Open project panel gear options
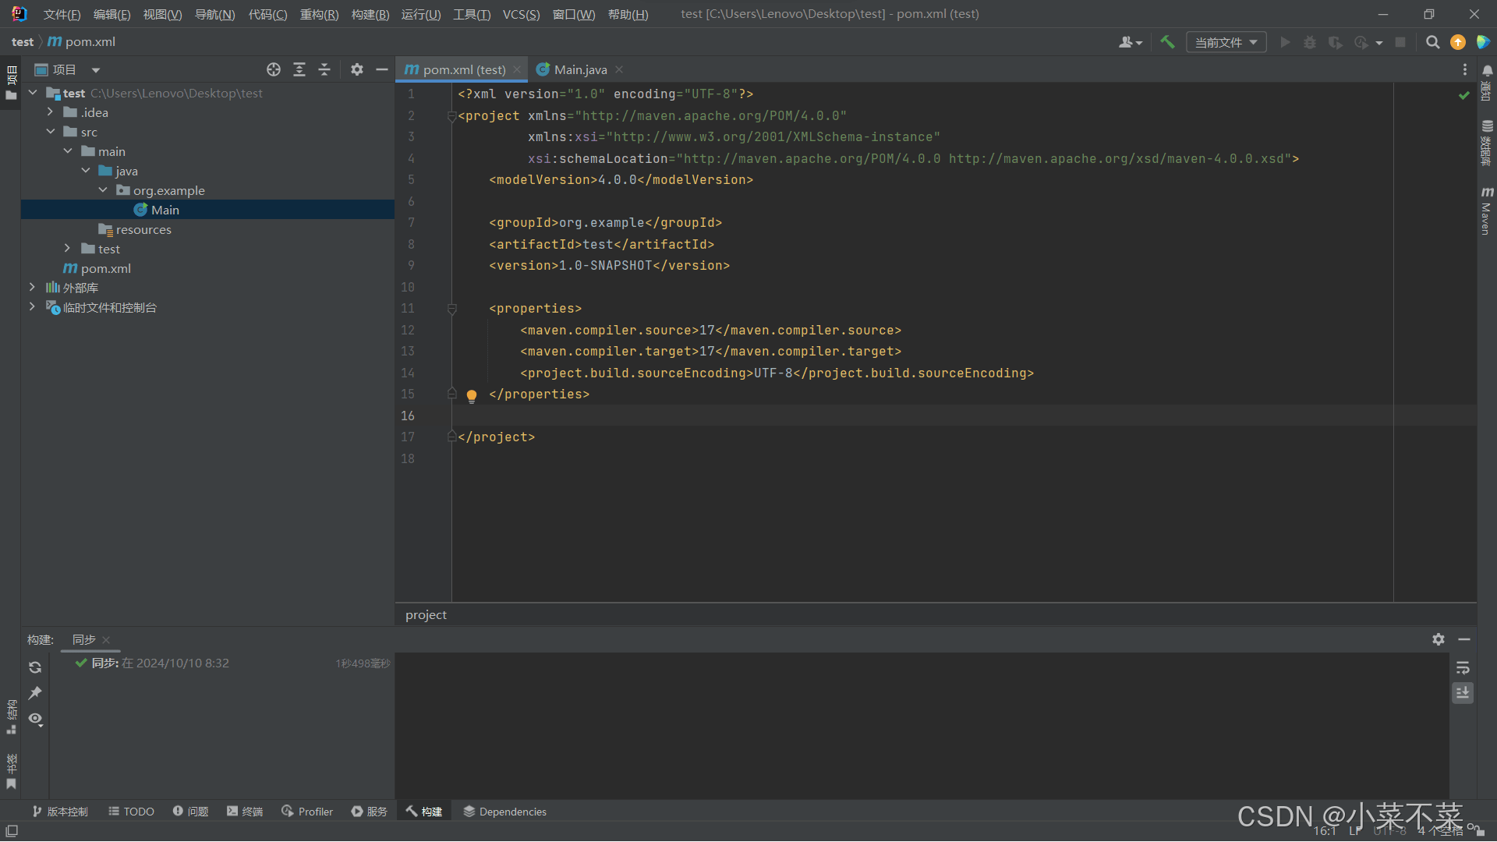The image size is (1497, 842). click(357, 69)
